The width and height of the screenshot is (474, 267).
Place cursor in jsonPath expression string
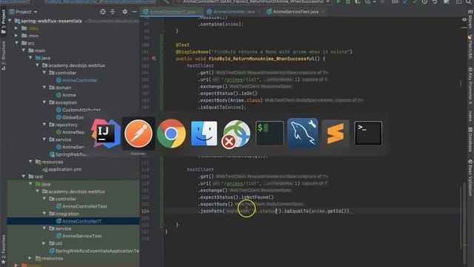pos(265,211)
